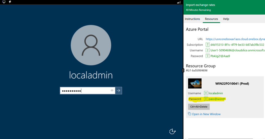Click the Import exchange rates lab title
The height and width of the screenshot is (139, 265).
(x=200, y=5)
